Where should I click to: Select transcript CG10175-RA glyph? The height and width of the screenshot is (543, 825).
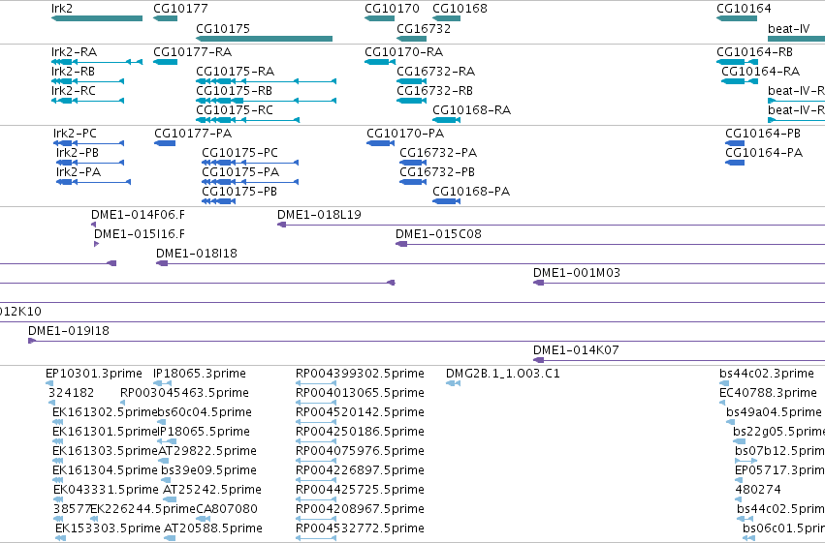click(x=266, y=81)
